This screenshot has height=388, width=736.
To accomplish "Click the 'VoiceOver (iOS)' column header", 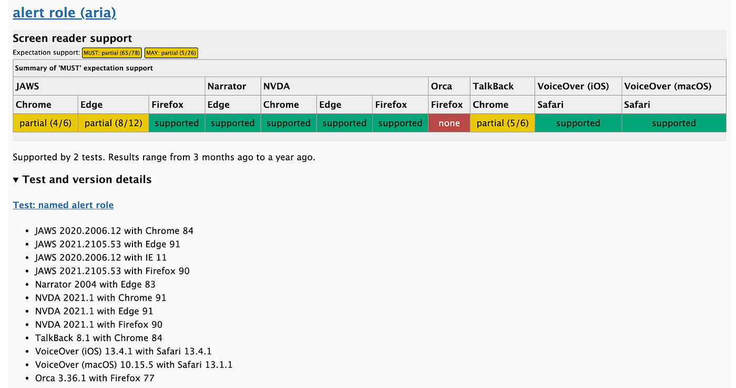I will [578, 86].
